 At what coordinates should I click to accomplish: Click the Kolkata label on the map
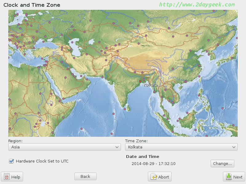pos(151,85)
